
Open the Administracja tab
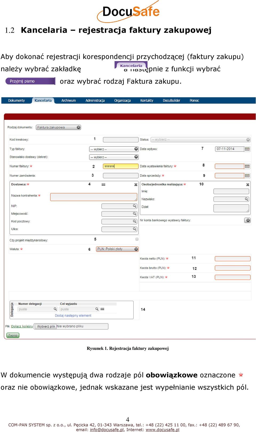(x=95, y=101)
